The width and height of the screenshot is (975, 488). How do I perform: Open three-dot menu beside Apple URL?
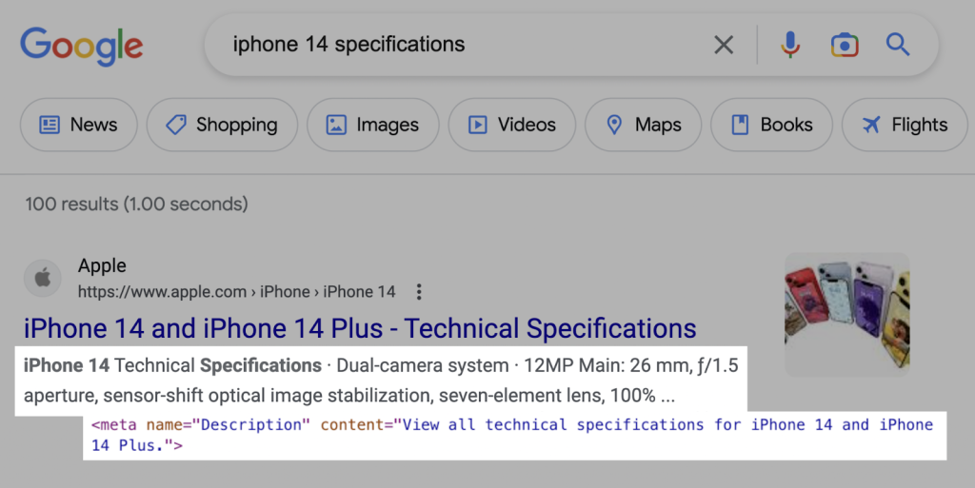419,292
